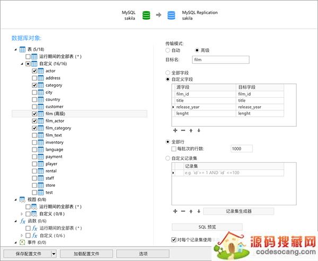Click the fx icon beside 函数 (0/6)

click(x=22, y=221)
